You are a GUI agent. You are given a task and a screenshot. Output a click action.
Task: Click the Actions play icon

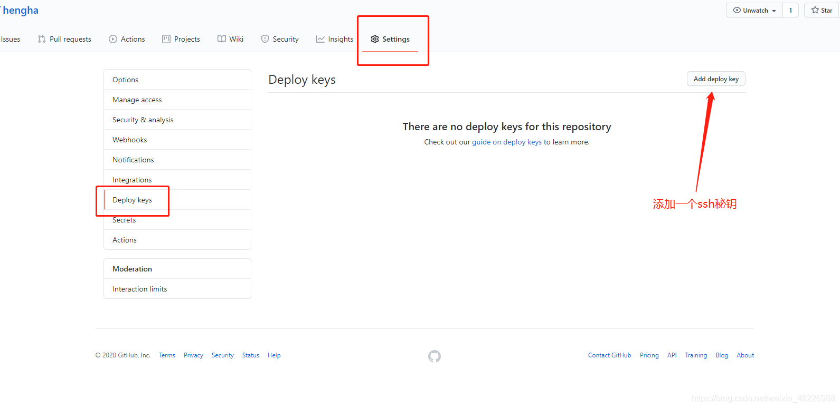[x=113, y=39]
